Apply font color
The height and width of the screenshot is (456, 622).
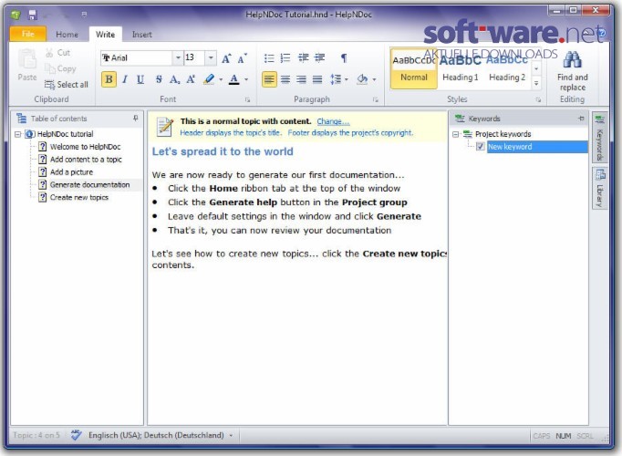tap(234, 79)
